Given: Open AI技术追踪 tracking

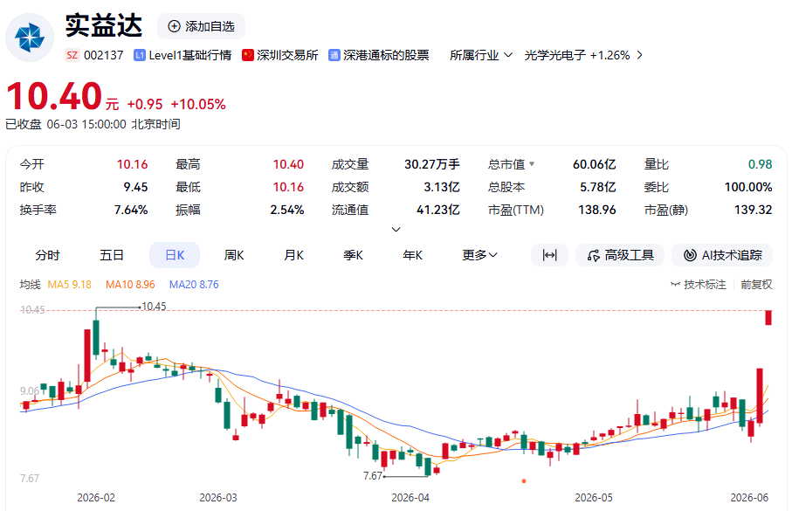Looking at the screenshot, I should click(722, 255).
